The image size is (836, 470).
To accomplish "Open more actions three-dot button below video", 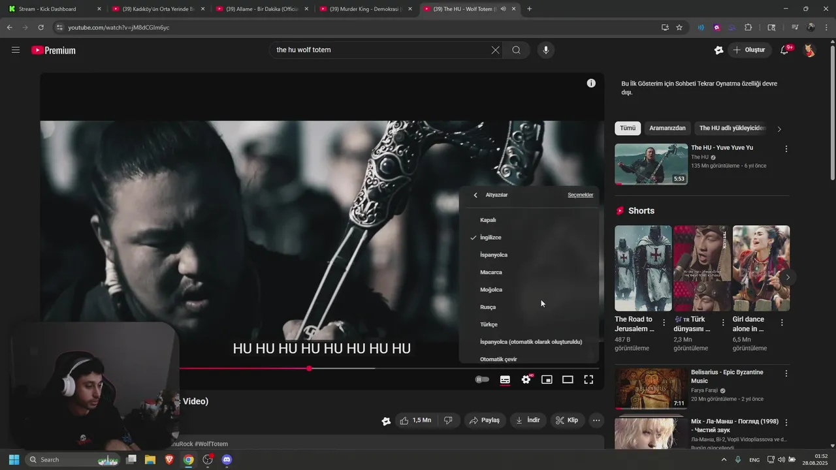I will click(596, 420).
